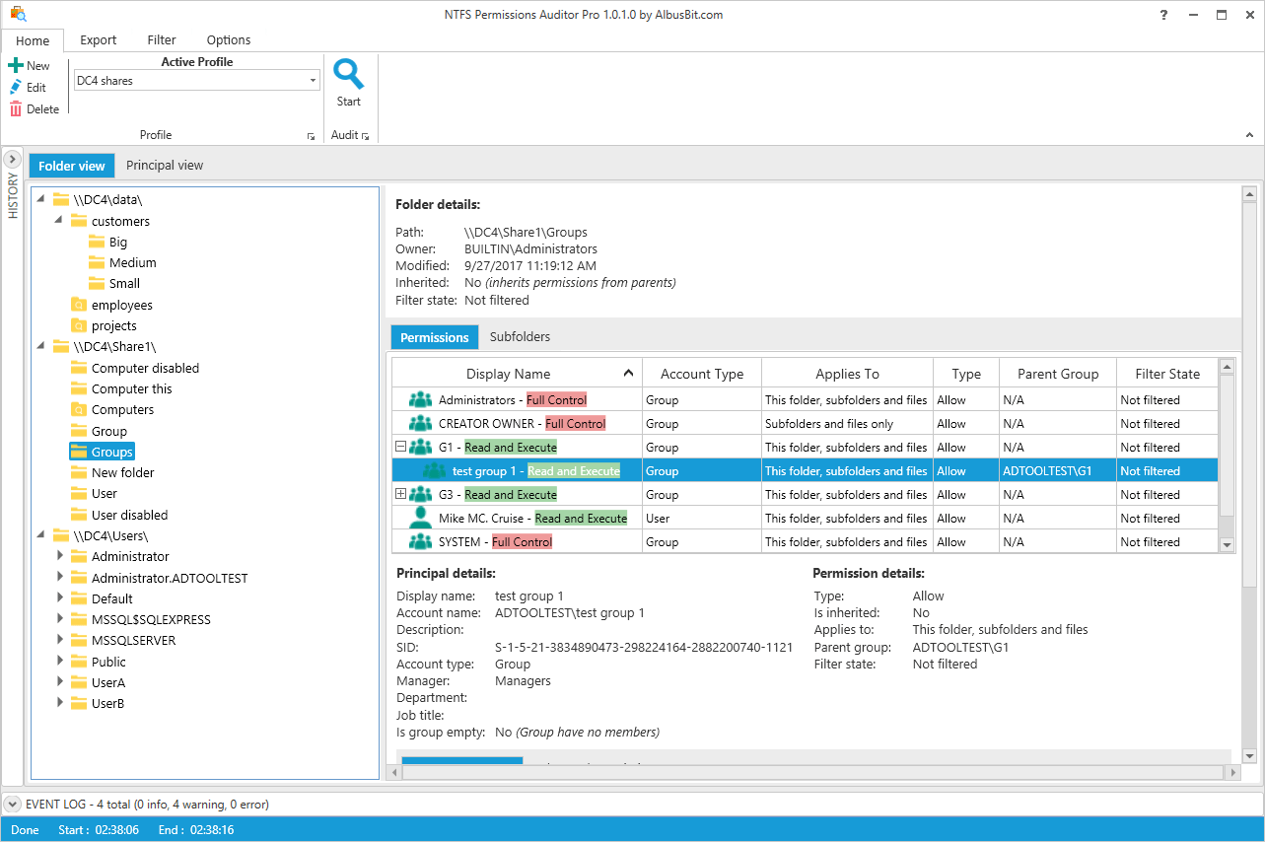Collapse the EVENT LOG panel
This screenshot has width=1265, height=842.
pos(14,804)
